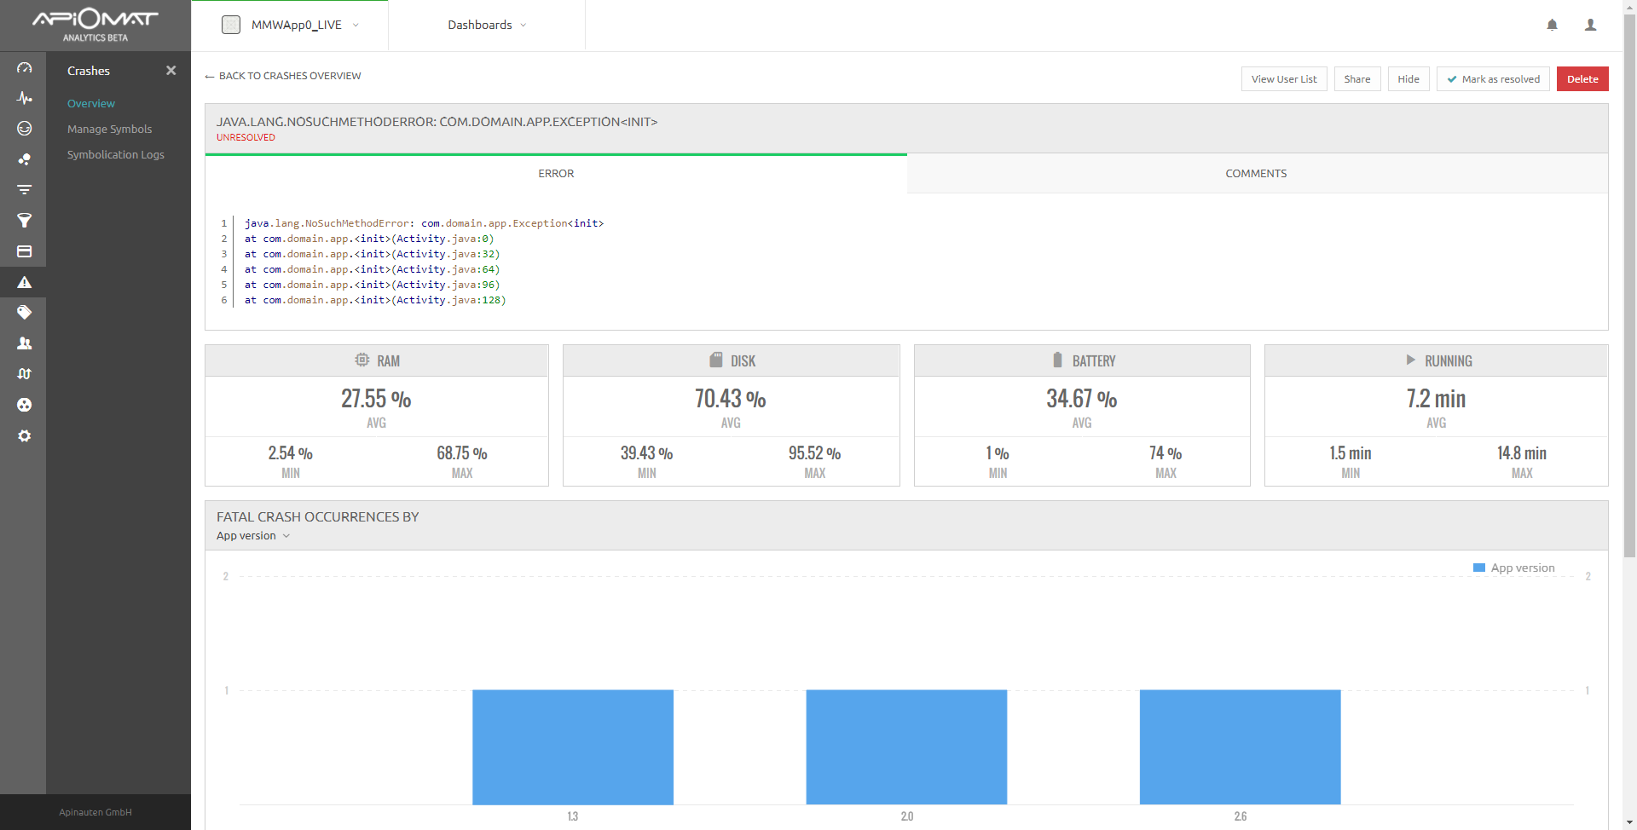This screenshot has height=830, width=1637.
Task: Switch to the COMMENTS tab
Action: pos(1257,174)
